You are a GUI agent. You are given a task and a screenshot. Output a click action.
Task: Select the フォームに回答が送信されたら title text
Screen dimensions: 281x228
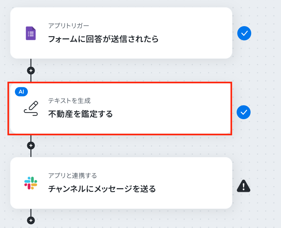click(103, 39)
